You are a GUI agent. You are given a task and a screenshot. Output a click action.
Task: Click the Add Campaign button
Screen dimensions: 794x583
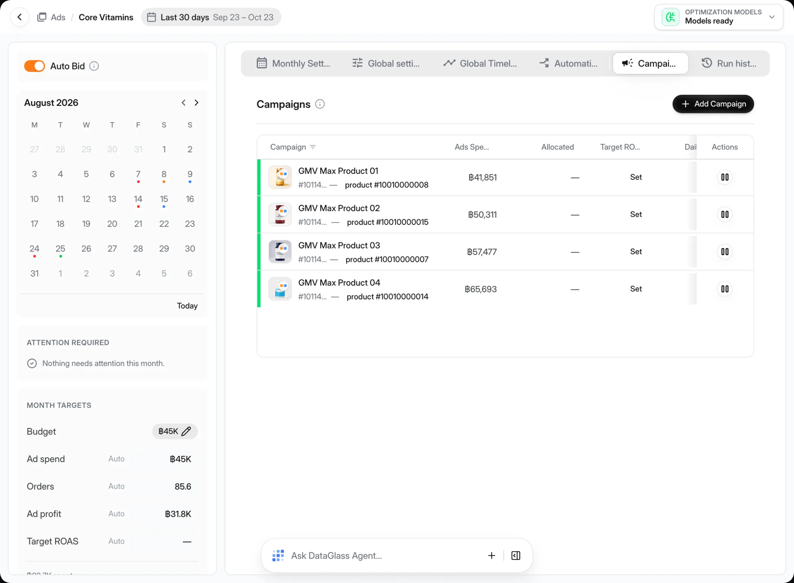713,104
